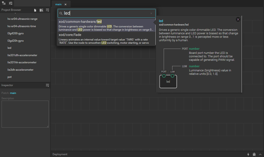Open the Inspector panel options menu

pyautogui.click(x=47, y=86)
